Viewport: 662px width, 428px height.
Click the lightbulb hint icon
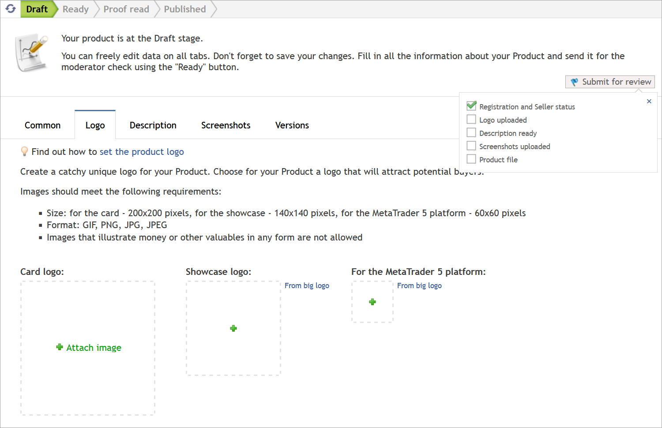25,152
